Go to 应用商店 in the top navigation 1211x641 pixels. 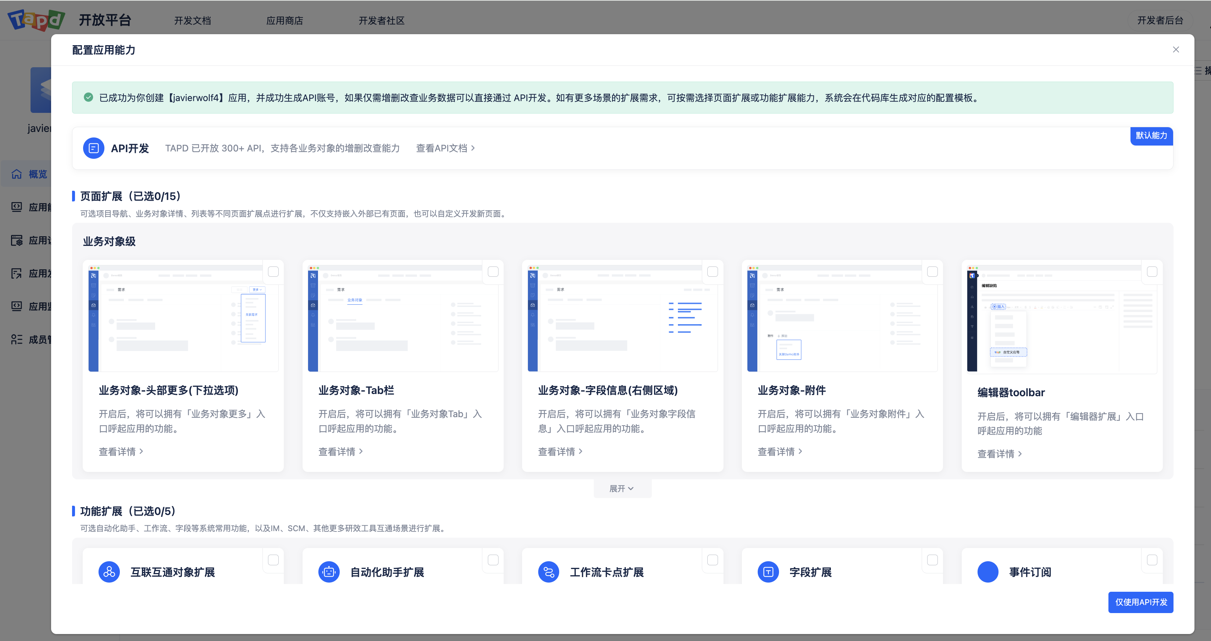tap(285, 20)
